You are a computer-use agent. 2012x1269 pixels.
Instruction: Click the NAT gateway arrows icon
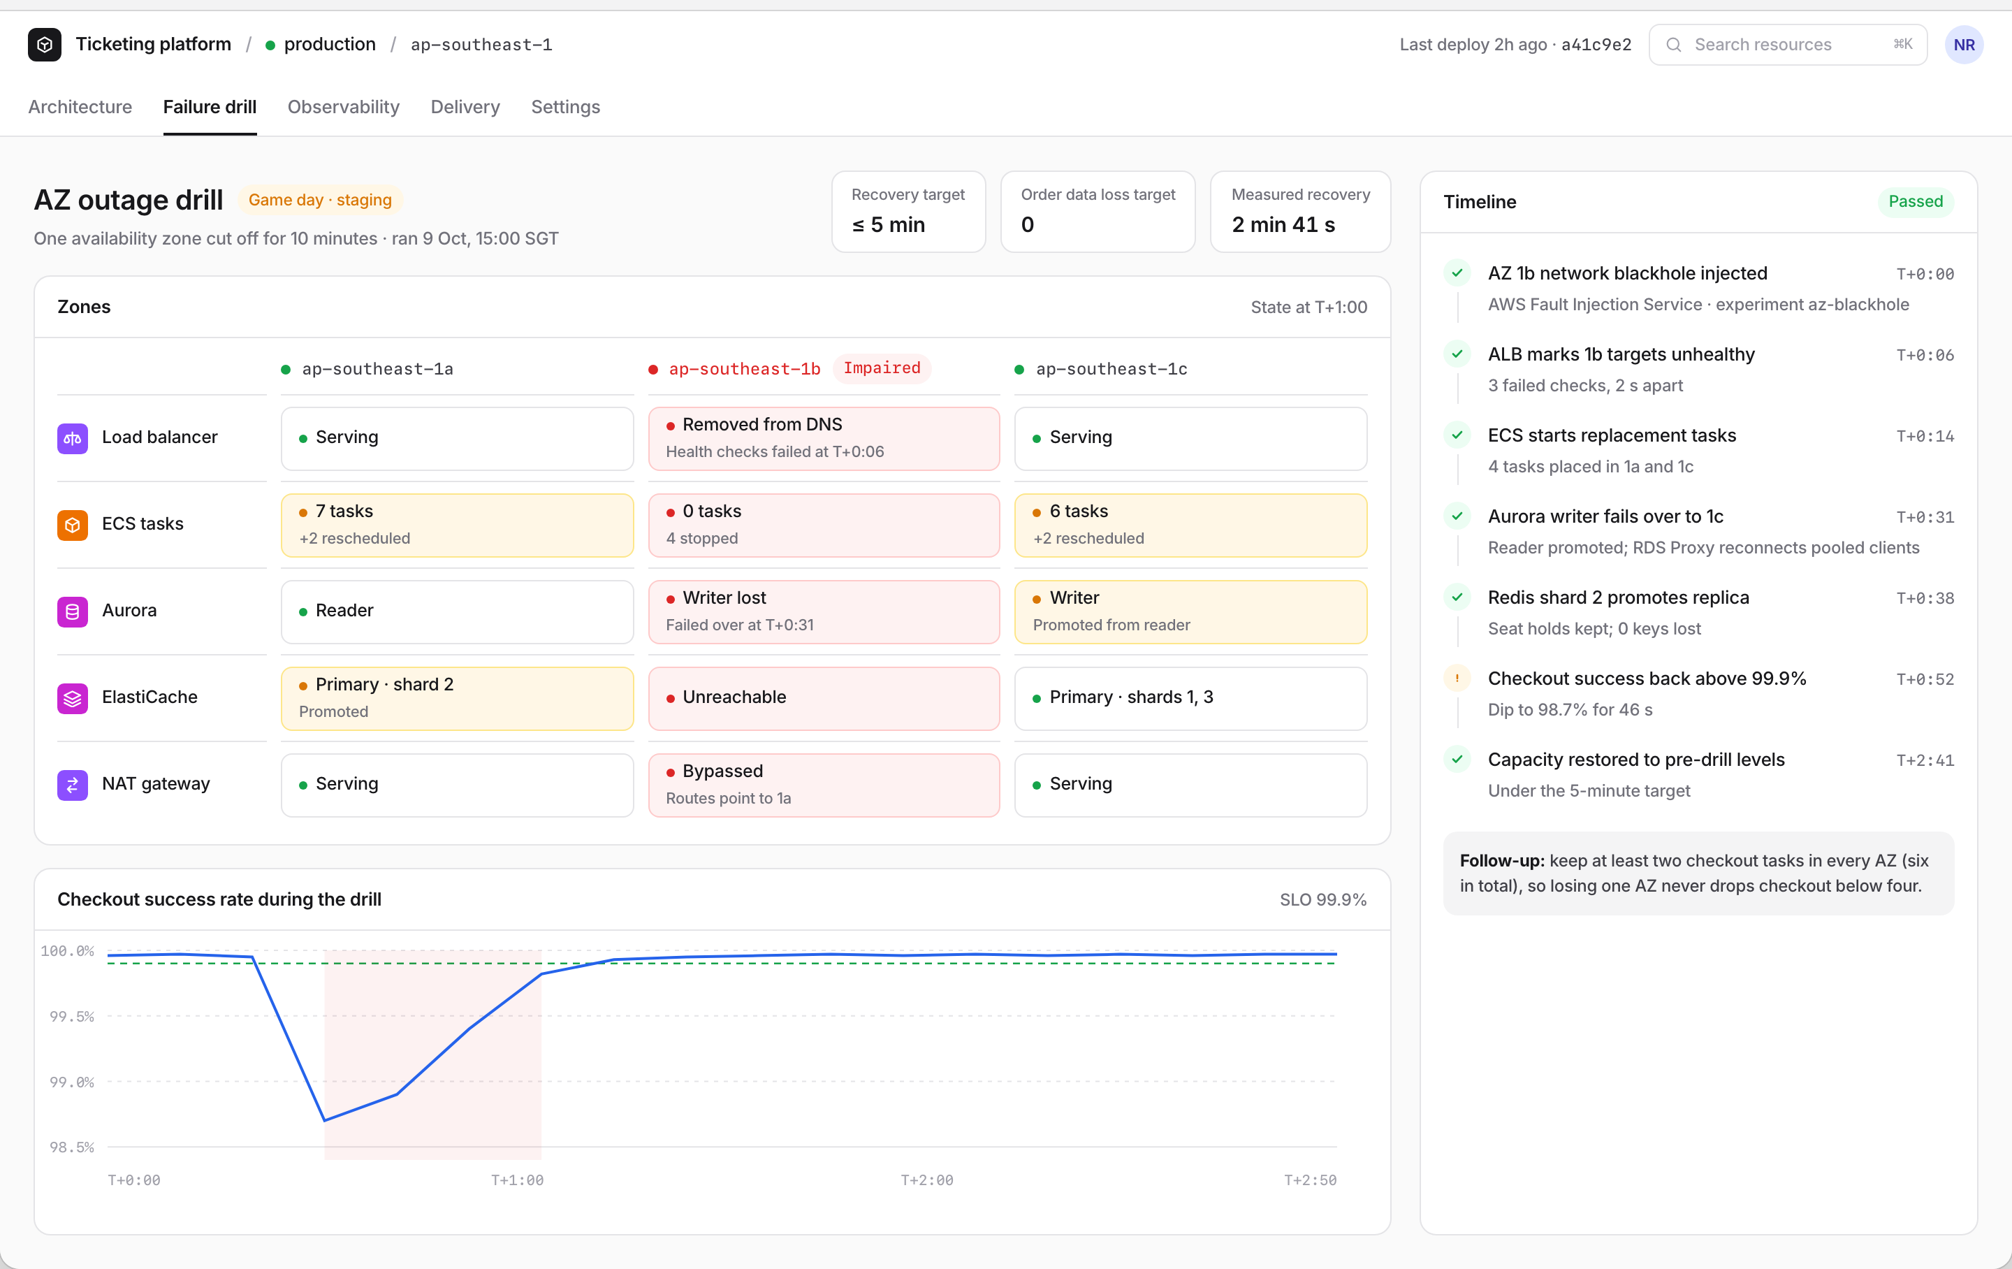(73, 785)
